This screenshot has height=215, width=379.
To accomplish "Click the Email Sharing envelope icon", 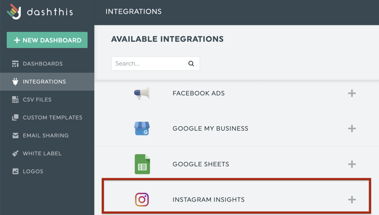I will [15, 135].
